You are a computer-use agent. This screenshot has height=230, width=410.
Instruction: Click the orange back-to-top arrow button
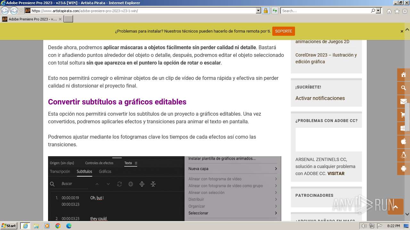[x=395, y=207]
